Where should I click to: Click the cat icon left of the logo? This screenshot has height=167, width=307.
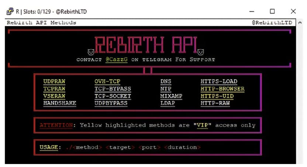tap(89, 51)
